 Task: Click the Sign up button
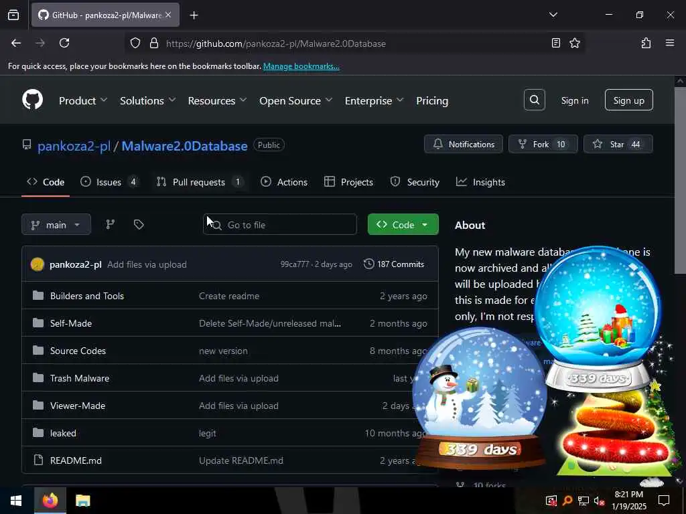(x=628, y=100)
